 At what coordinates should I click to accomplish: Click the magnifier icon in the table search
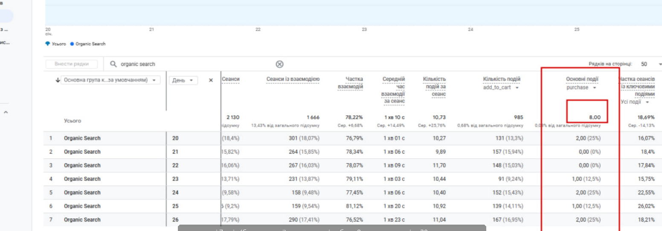[113, 64]
